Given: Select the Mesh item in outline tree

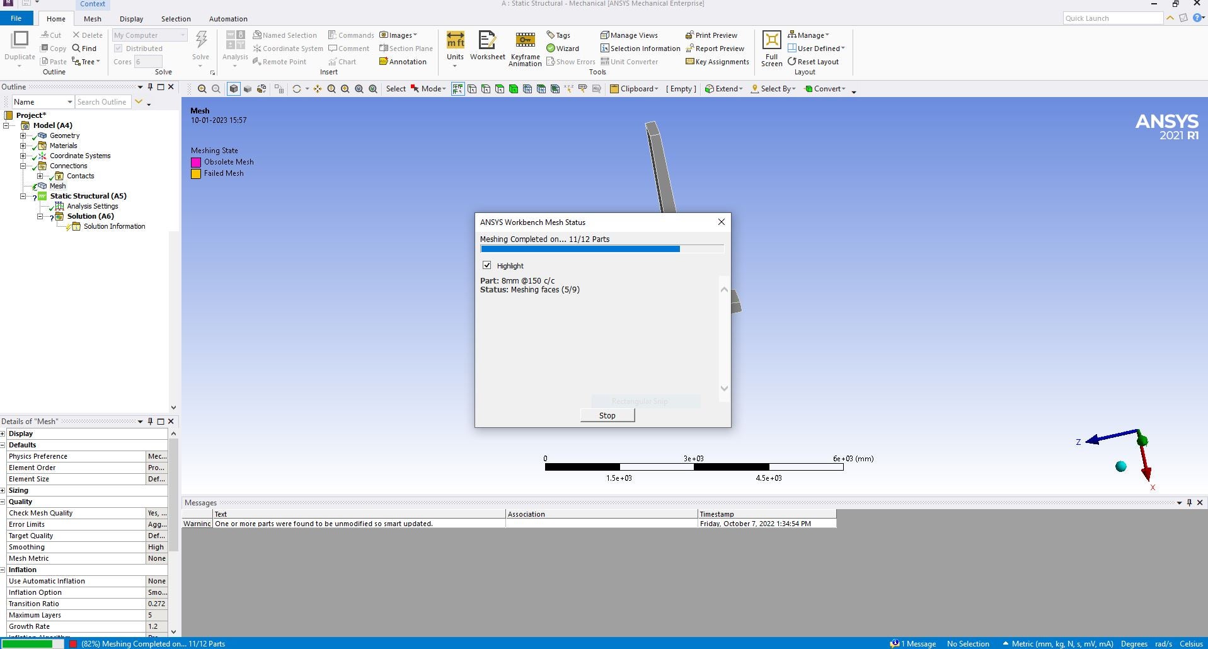Looking at the screenshot, I should click(x=57, y=186).
